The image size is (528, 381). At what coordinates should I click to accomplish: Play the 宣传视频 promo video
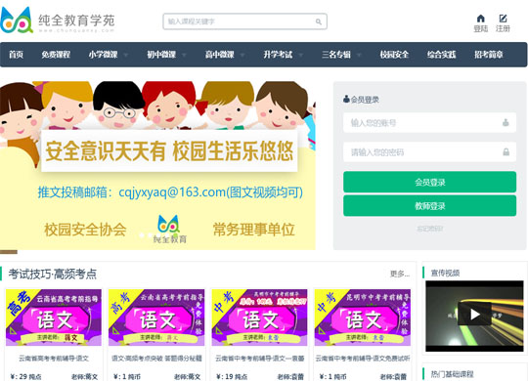coord(474,315)
